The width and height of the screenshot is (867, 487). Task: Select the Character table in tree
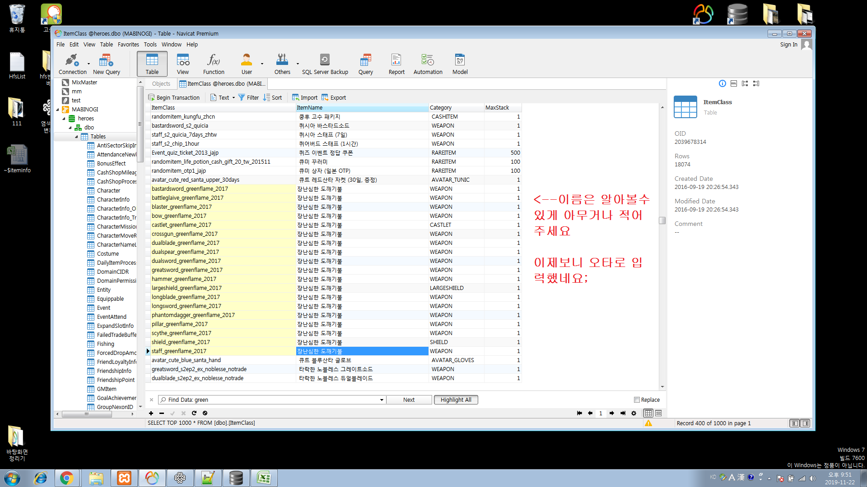(108, 191)
